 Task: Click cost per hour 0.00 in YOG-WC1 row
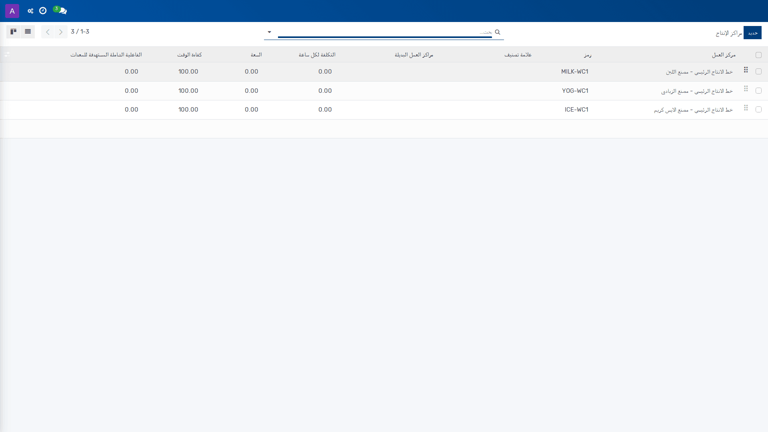coord(325,91)
